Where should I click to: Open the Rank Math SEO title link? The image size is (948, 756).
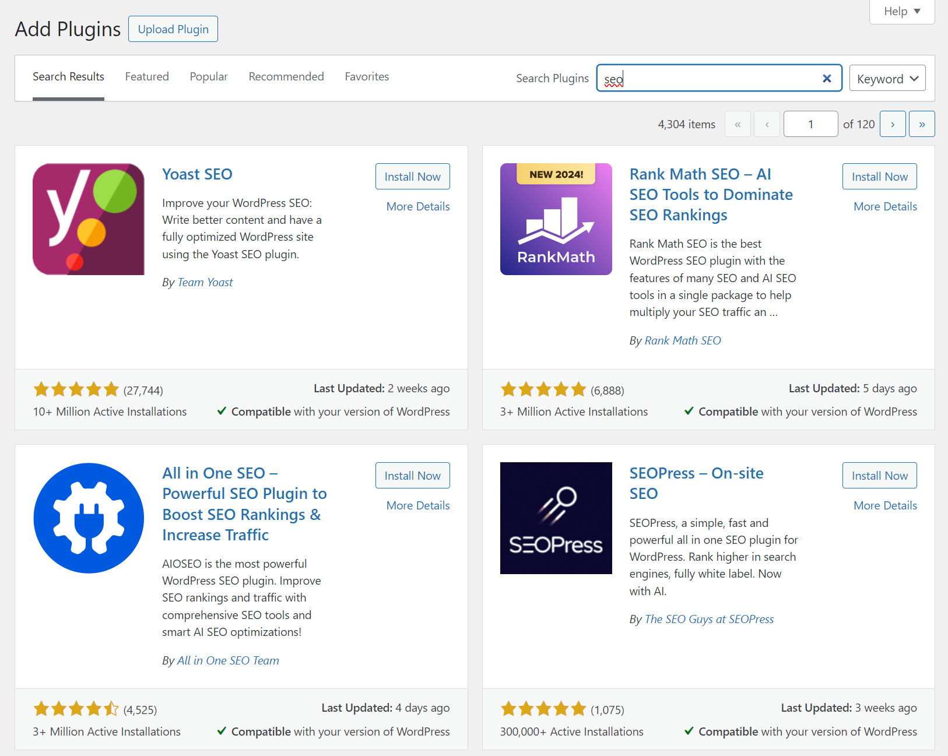coord(711,195)
